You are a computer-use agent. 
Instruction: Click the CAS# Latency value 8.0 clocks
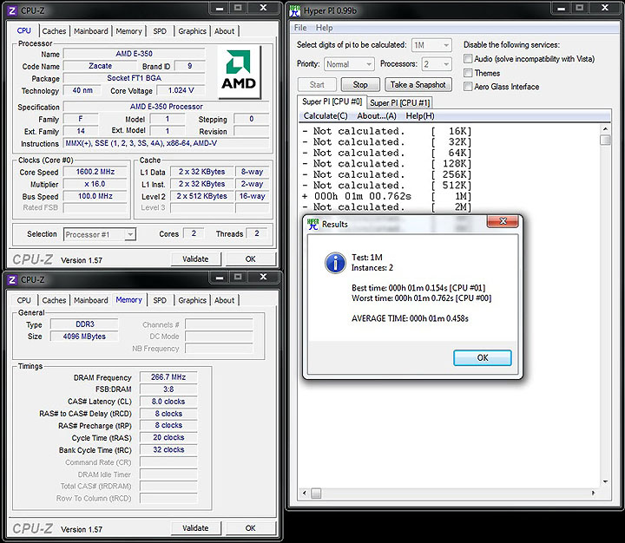point(168,401)
